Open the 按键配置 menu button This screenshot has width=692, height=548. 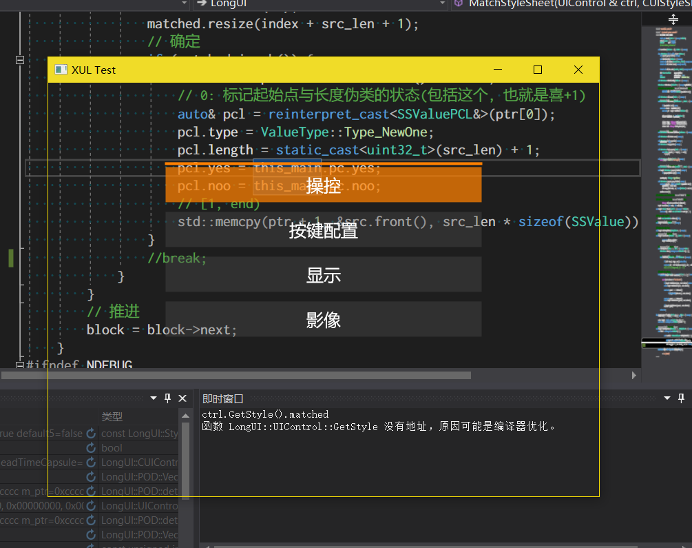323,230
